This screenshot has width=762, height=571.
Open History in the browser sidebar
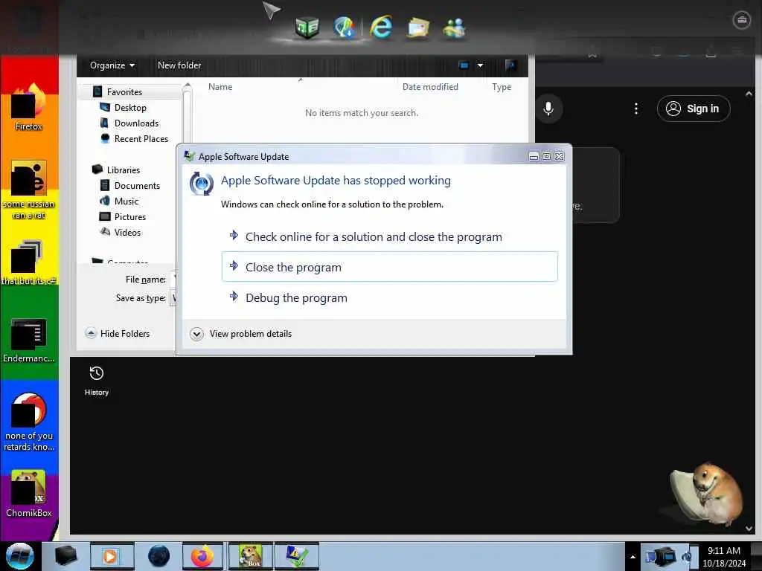(x=97, y=381)
